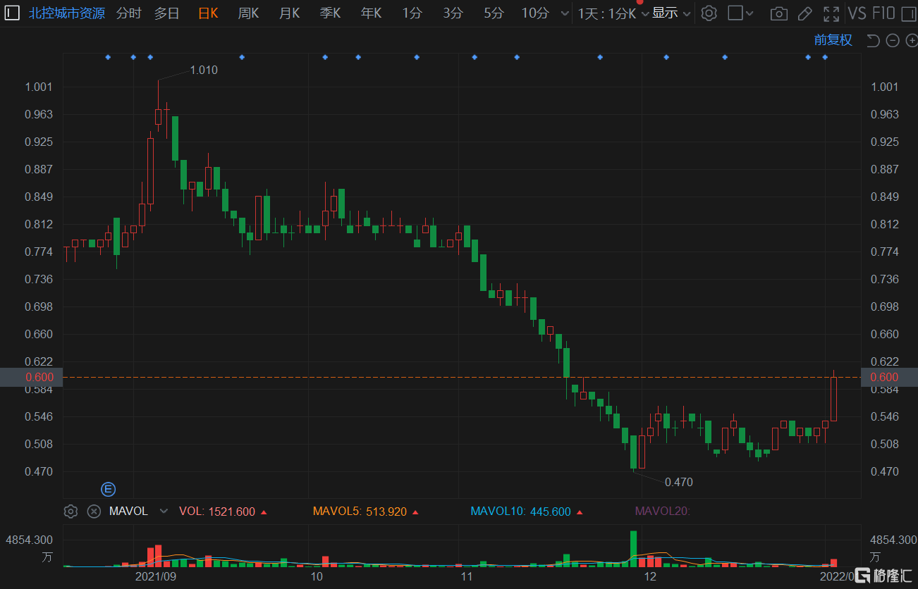918x589 pixels.
Task: Select the 月K monthly chart tab
Action: click(x=289, y=13)
